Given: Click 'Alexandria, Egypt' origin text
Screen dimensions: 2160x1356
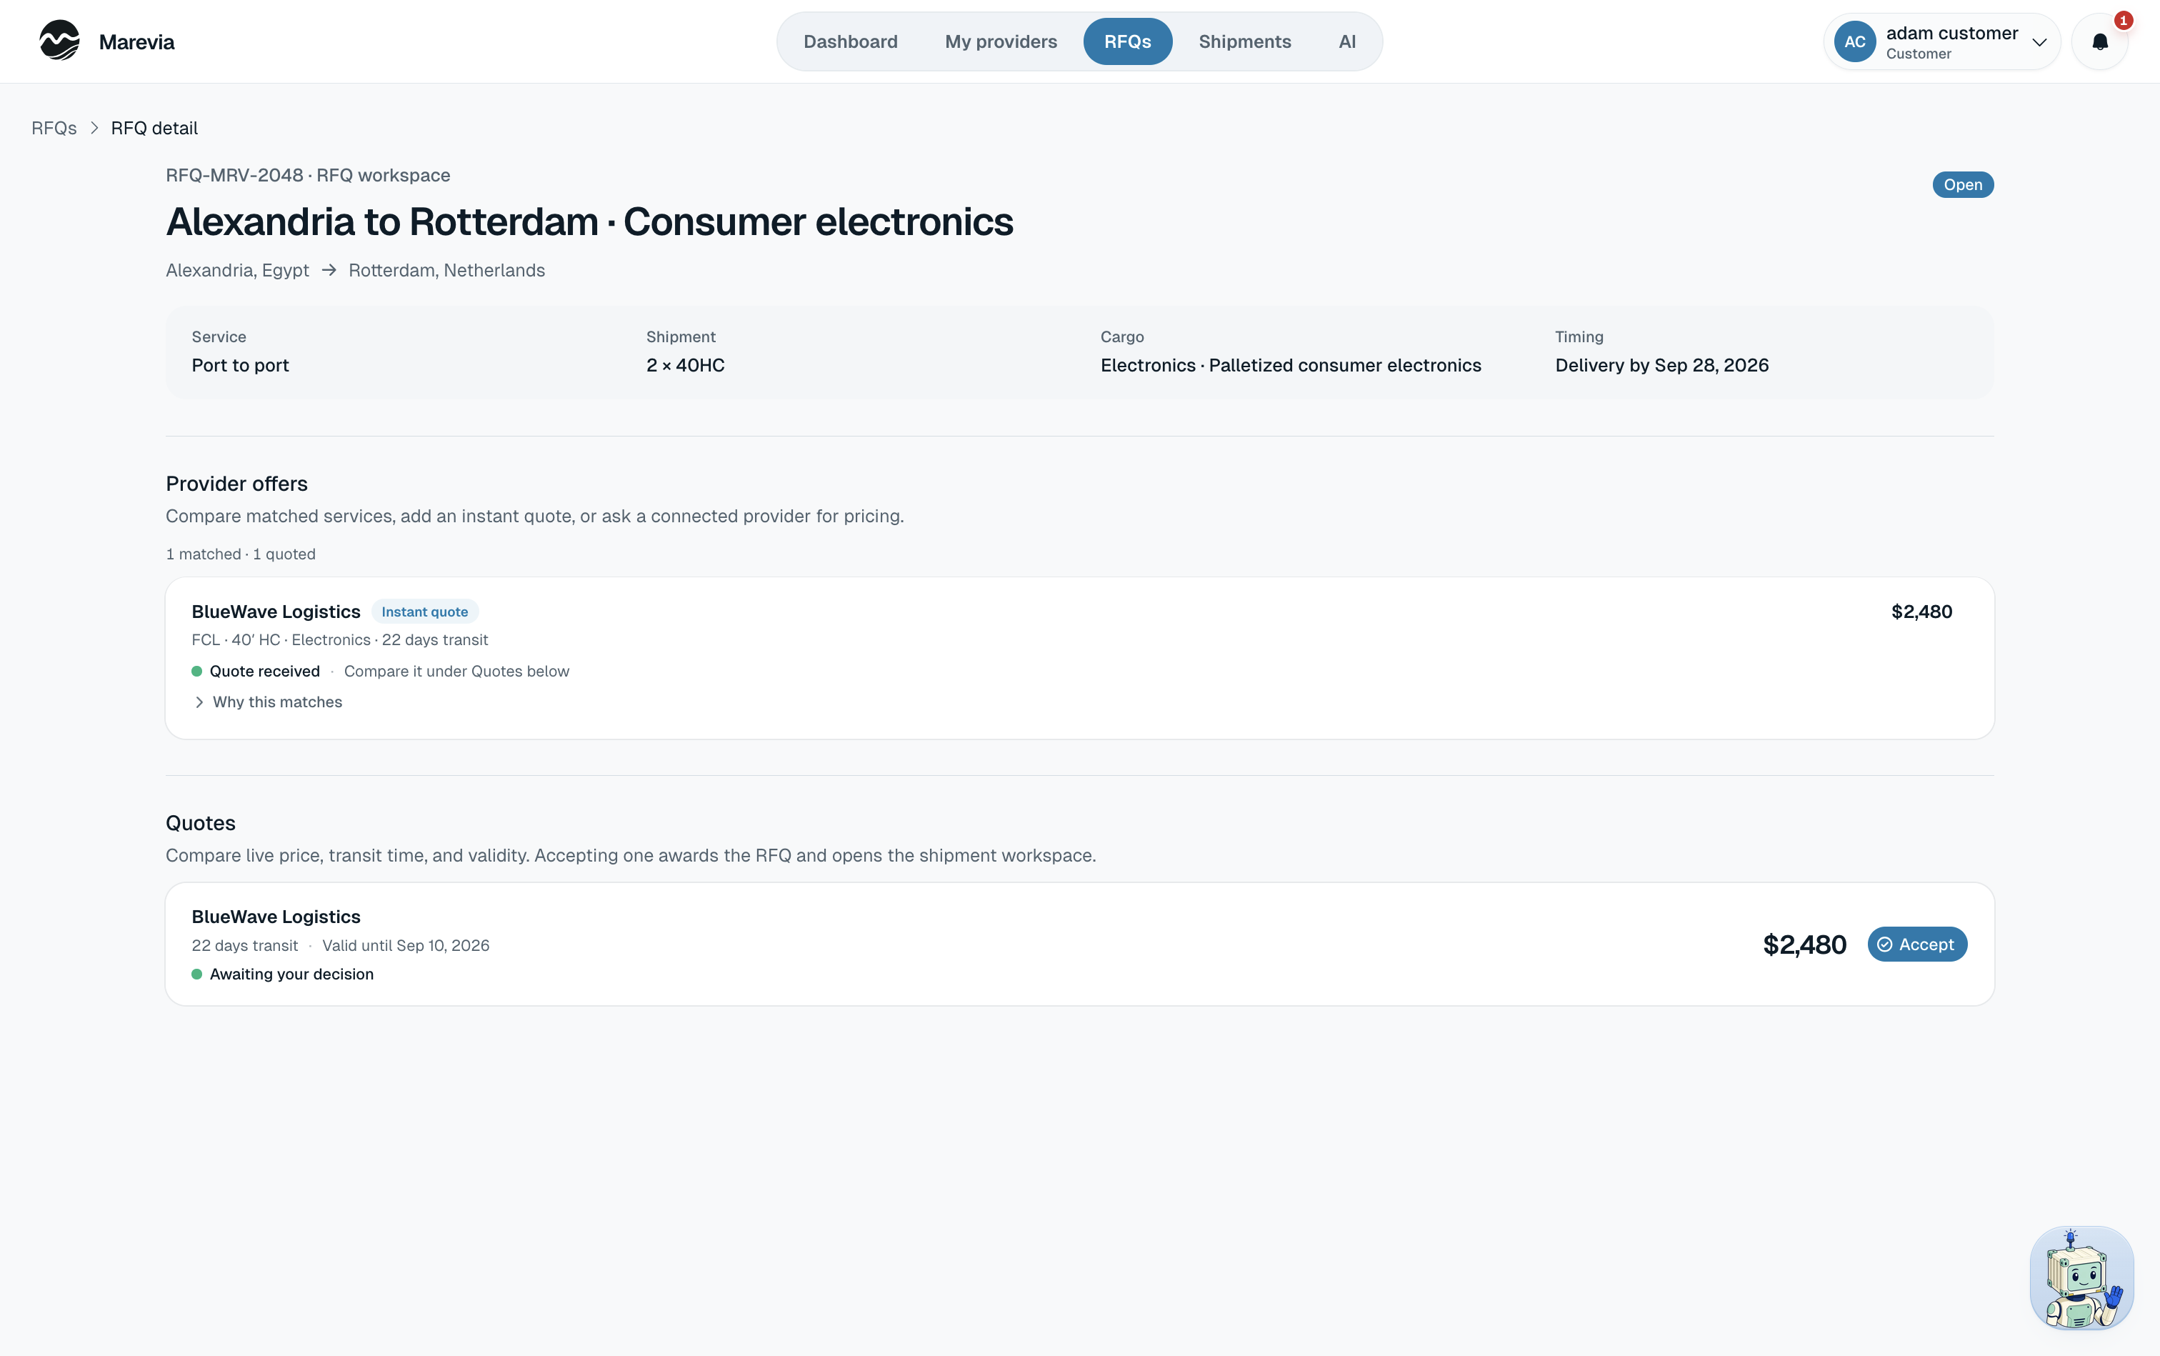Looking at the screenshot, I should point(238,271).
